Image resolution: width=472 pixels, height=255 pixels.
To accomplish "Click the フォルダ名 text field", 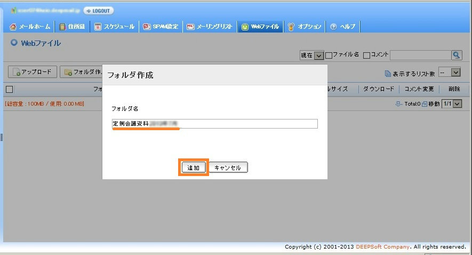I will (x=214, y=124).
